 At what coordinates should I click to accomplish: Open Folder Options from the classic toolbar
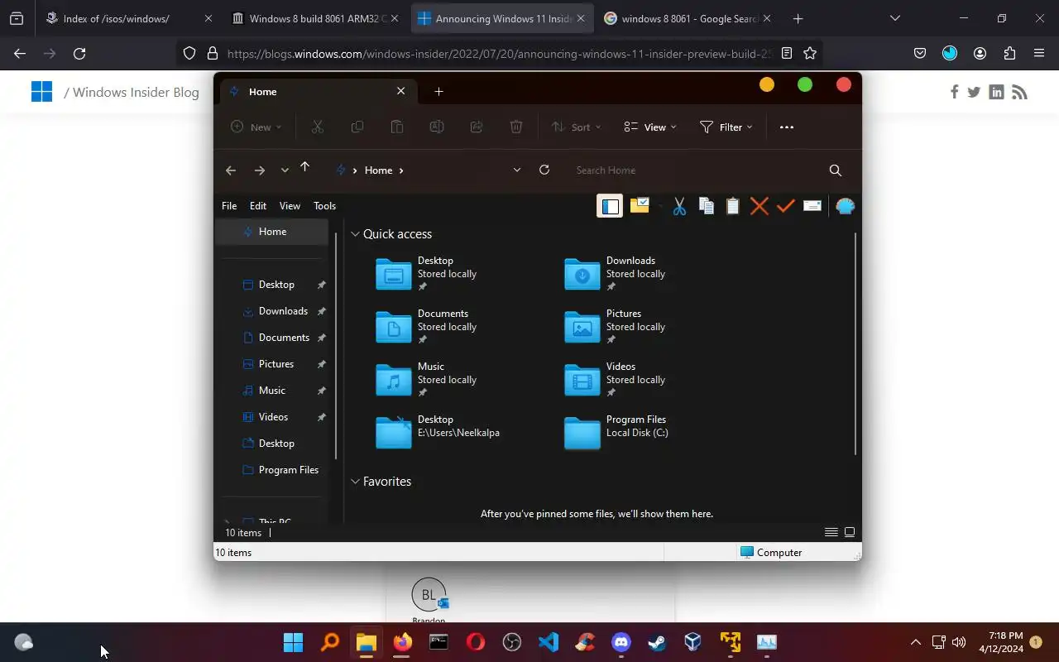[640, 206]
